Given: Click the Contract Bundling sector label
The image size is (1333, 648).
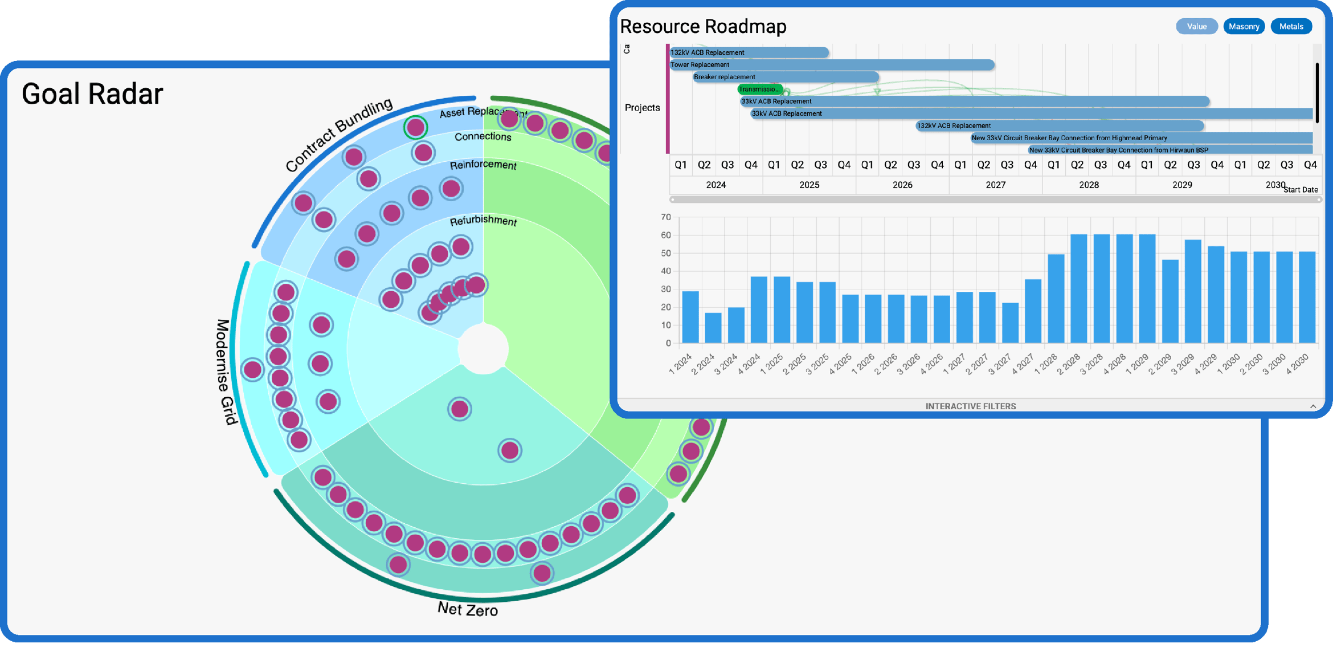Looking at the screenshot, I should pyautogui.click(x=339, y=131).
